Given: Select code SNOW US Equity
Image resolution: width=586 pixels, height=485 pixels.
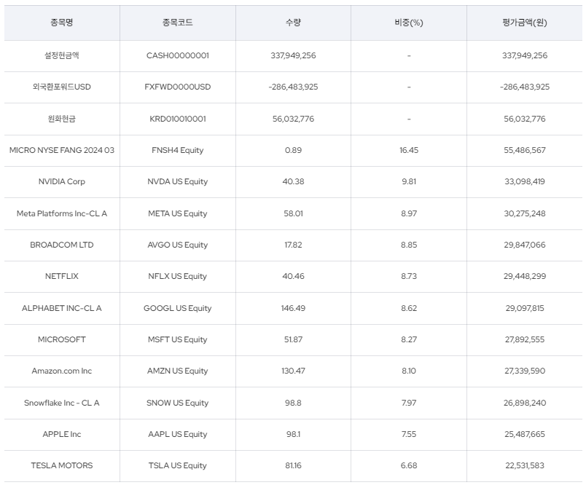Looking at the screenshot, I should point(178,403).
